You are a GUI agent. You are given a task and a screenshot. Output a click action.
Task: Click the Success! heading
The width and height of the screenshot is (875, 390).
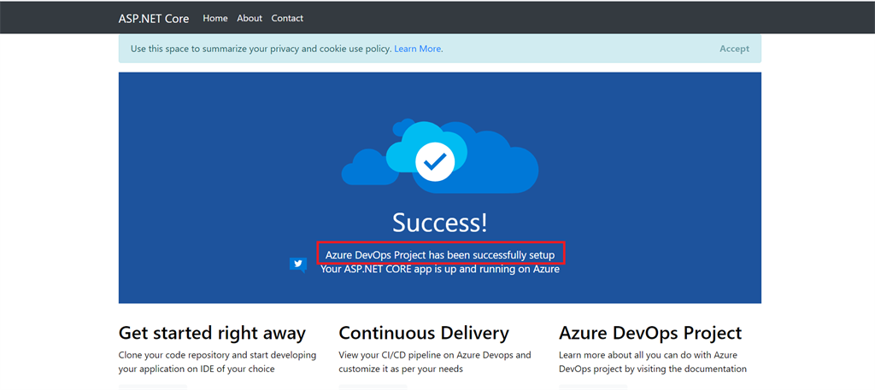pos(440,221)
